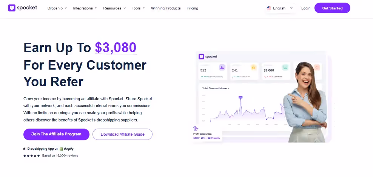Click the profit calculation coin icon
Viewport: 373px width, 177px height.
click(196, 129)
